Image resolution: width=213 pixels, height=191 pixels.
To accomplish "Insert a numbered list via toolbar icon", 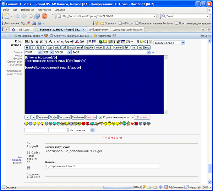I will tap(89, 42).
